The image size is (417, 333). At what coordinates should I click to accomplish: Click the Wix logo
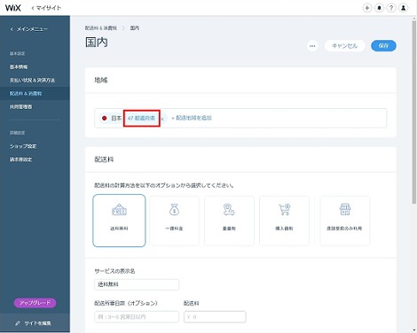13,8
